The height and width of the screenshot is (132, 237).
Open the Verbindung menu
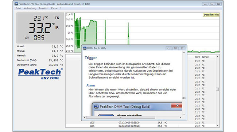point(30,8)
